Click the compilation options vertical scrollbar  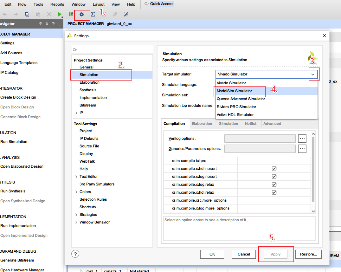pyautogui.click(x=313, y=169)
